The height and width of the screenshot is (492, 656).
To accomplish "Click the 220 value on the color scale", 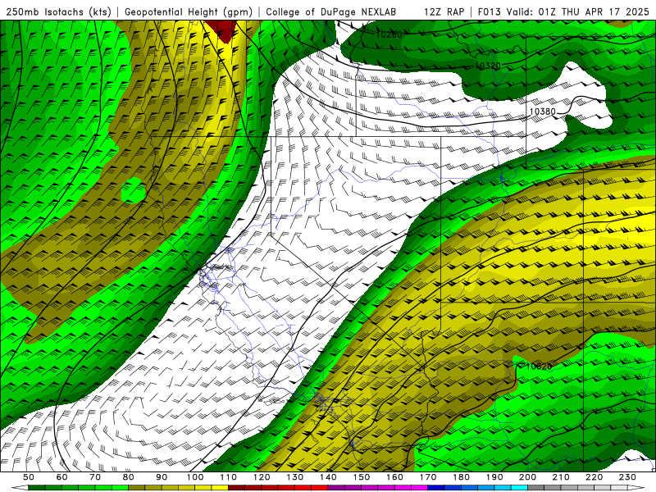I will pyautogui.click(x=594, y=477).
